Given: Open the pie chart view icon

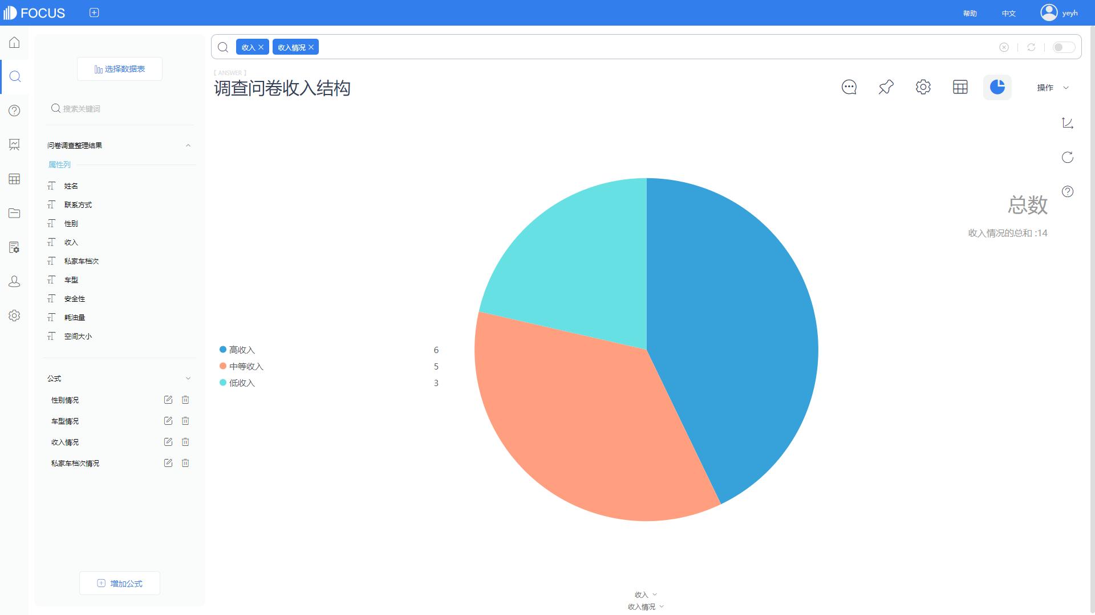Looking at the screenshot, I should [x=997, y=87].
